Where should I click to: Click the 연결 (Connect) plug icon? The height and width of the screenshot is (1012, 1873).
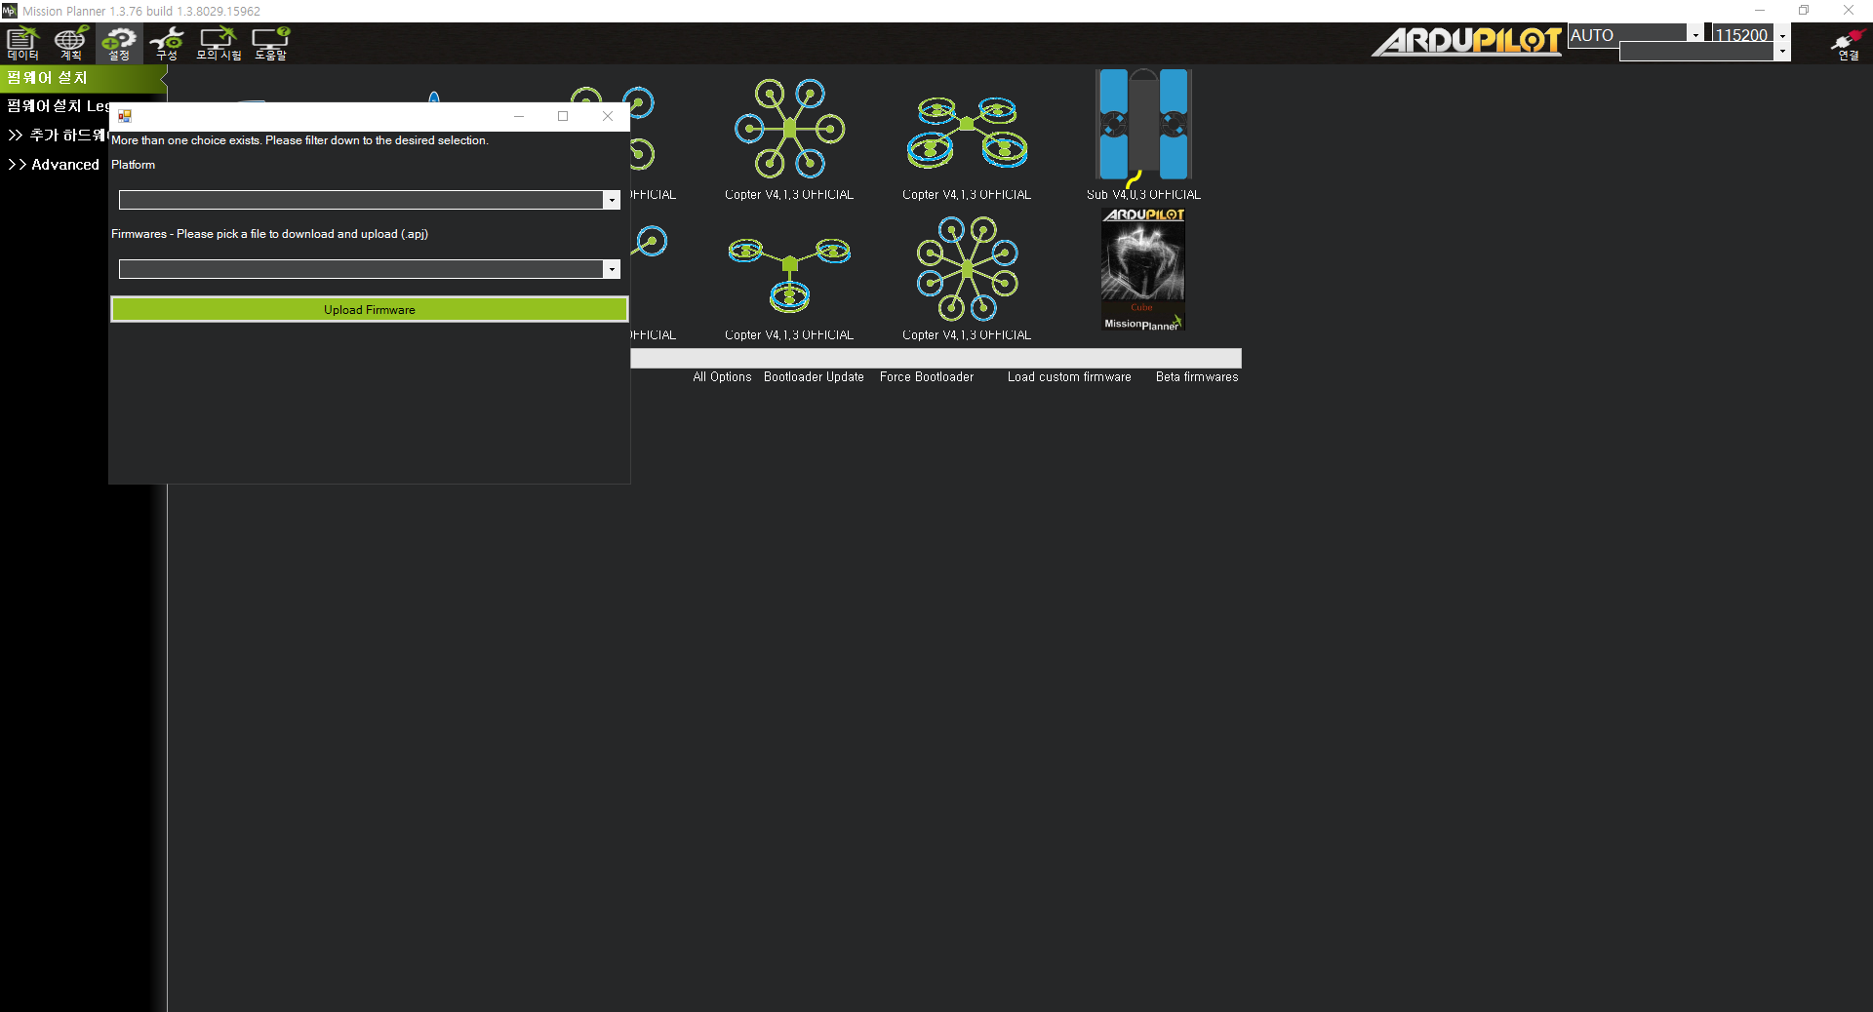pyautogui.click(x=1848, y=44)
